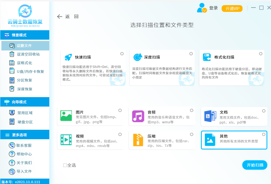Click the purple audio (音频) music note icon
271x184 pixels.
[138, 116]
